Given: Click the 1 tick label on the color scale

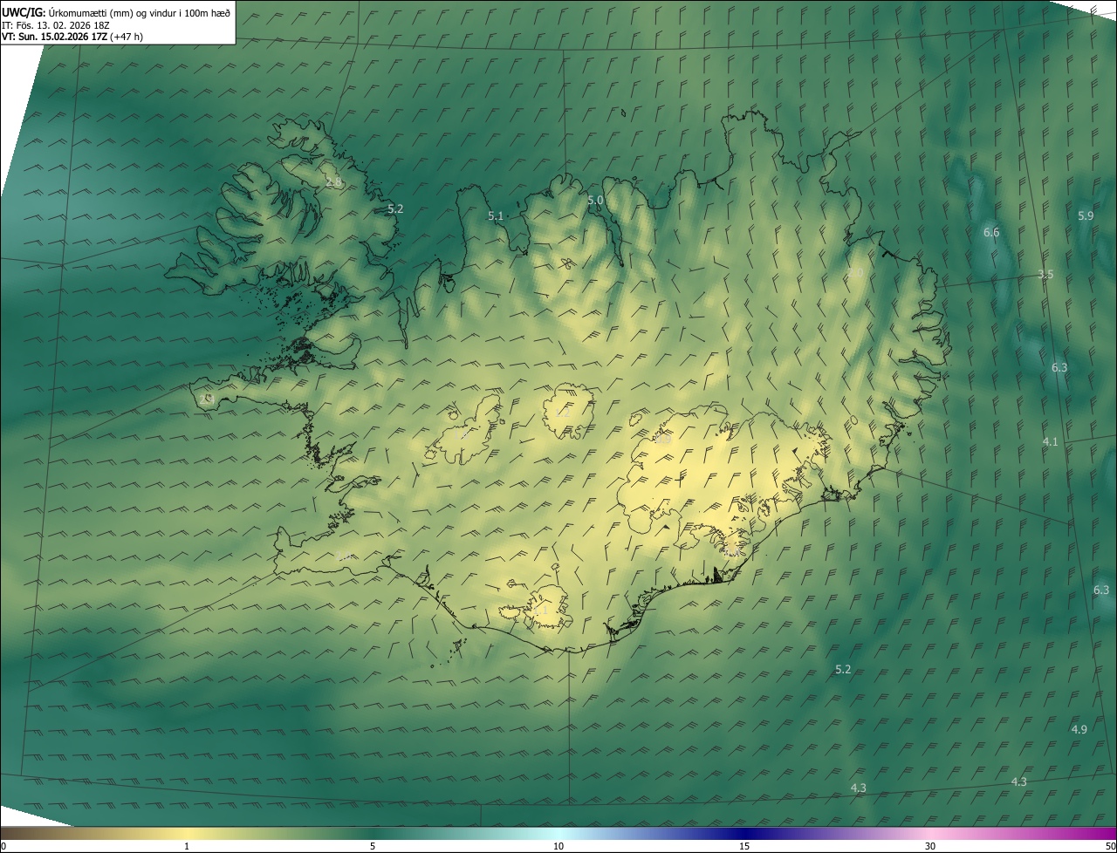Looking at the screenshot, I should pyautogui.click(x=187, y=846).
